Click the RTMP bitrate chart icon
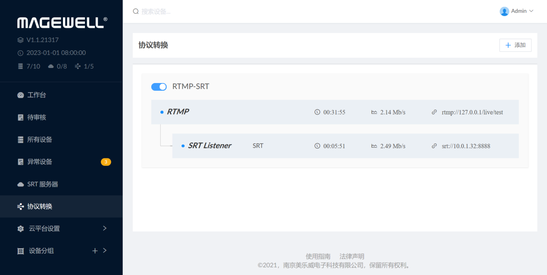The width and height of the screenshot is (547, 275). coord(374,112)
